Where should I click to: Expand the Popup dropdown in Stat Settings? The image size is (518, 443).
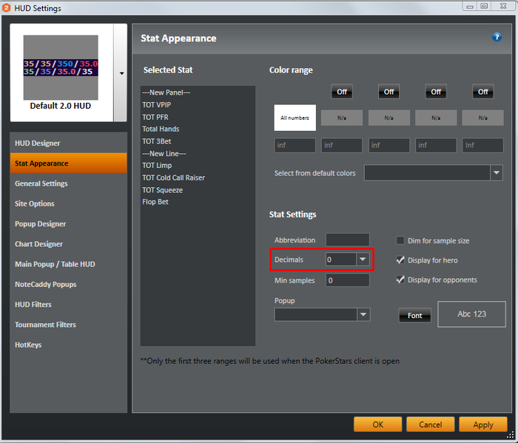tap(363, 315)
